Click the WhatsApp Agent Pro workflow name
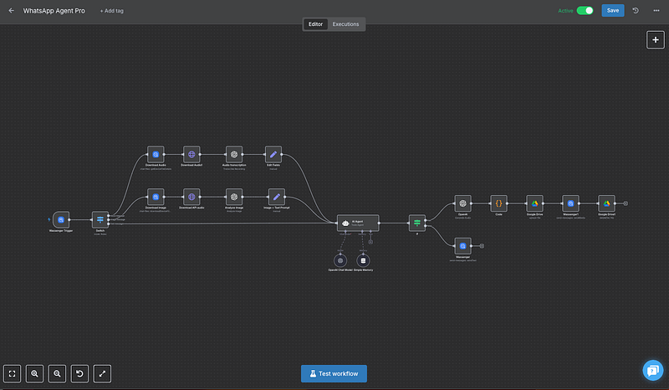669x390 pixels. point(55,11)
